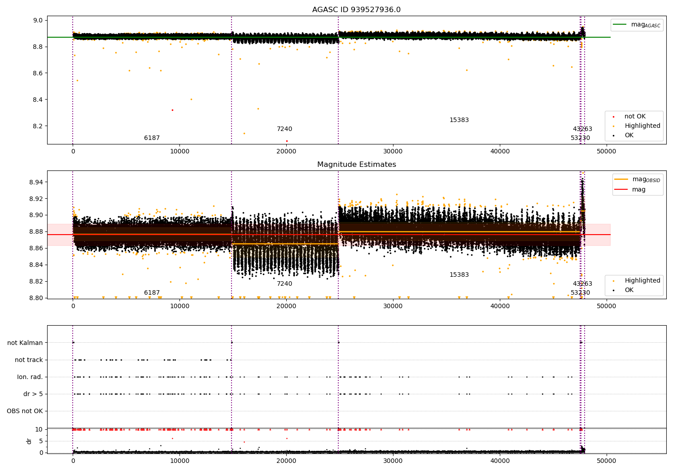Click 'Highlighted' legend entry in the top plot
The height and width of the screenshot is (471, 673).
pyautogui.click(x=642, y=126)
